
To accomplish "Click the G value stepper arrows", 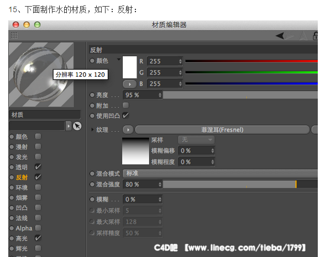I will pyautogui.click(x=180, y=72).
